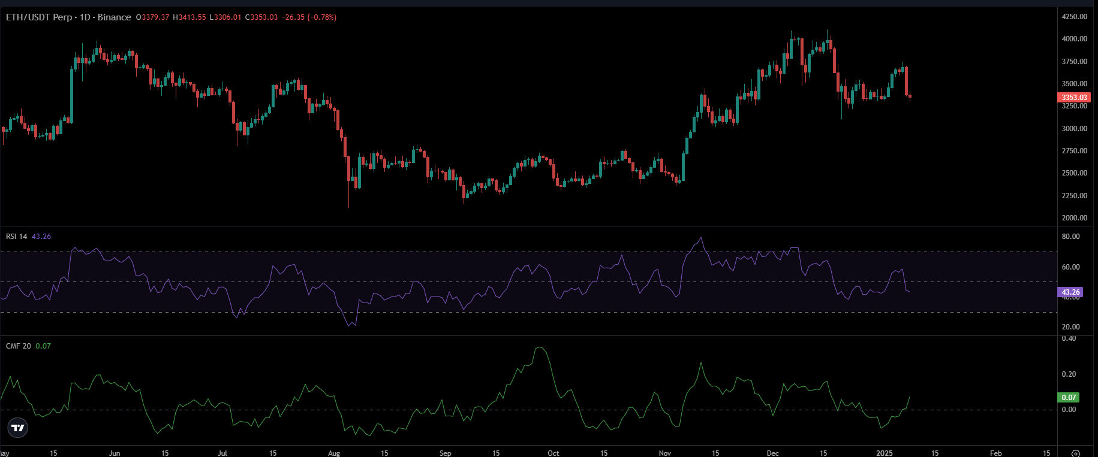
Task: Select the RSI 14 indicator legend
Action: tap(16, 237)
